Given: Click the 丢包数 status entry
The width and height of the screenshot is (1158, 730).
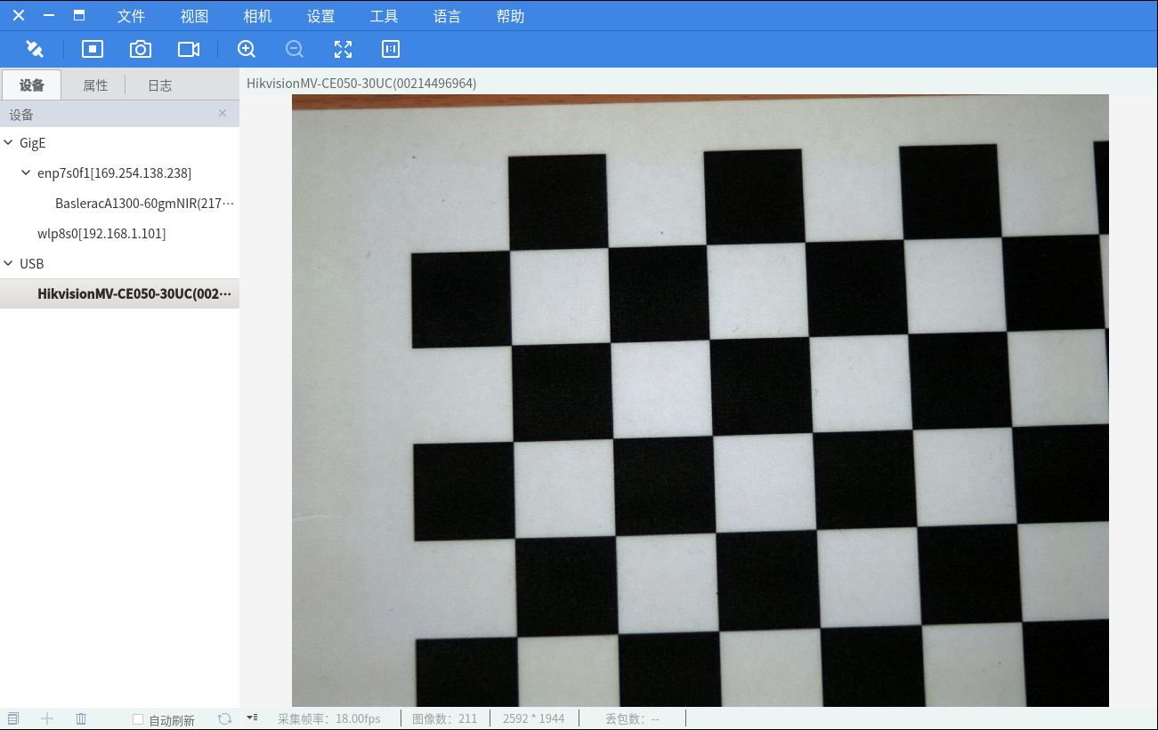Looking at the screenshot, I should click(x=632, y=718).
